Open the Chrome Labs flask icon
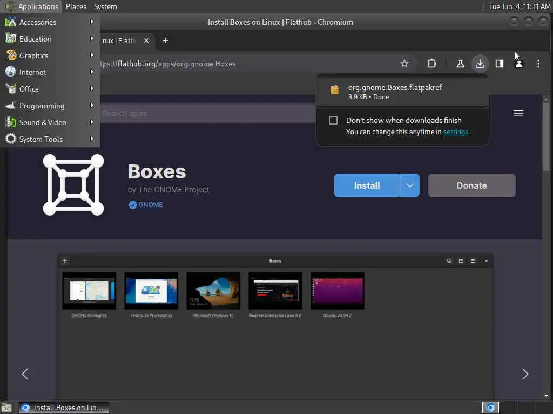This screenshot has height=414, width=553. click(460, 64)
